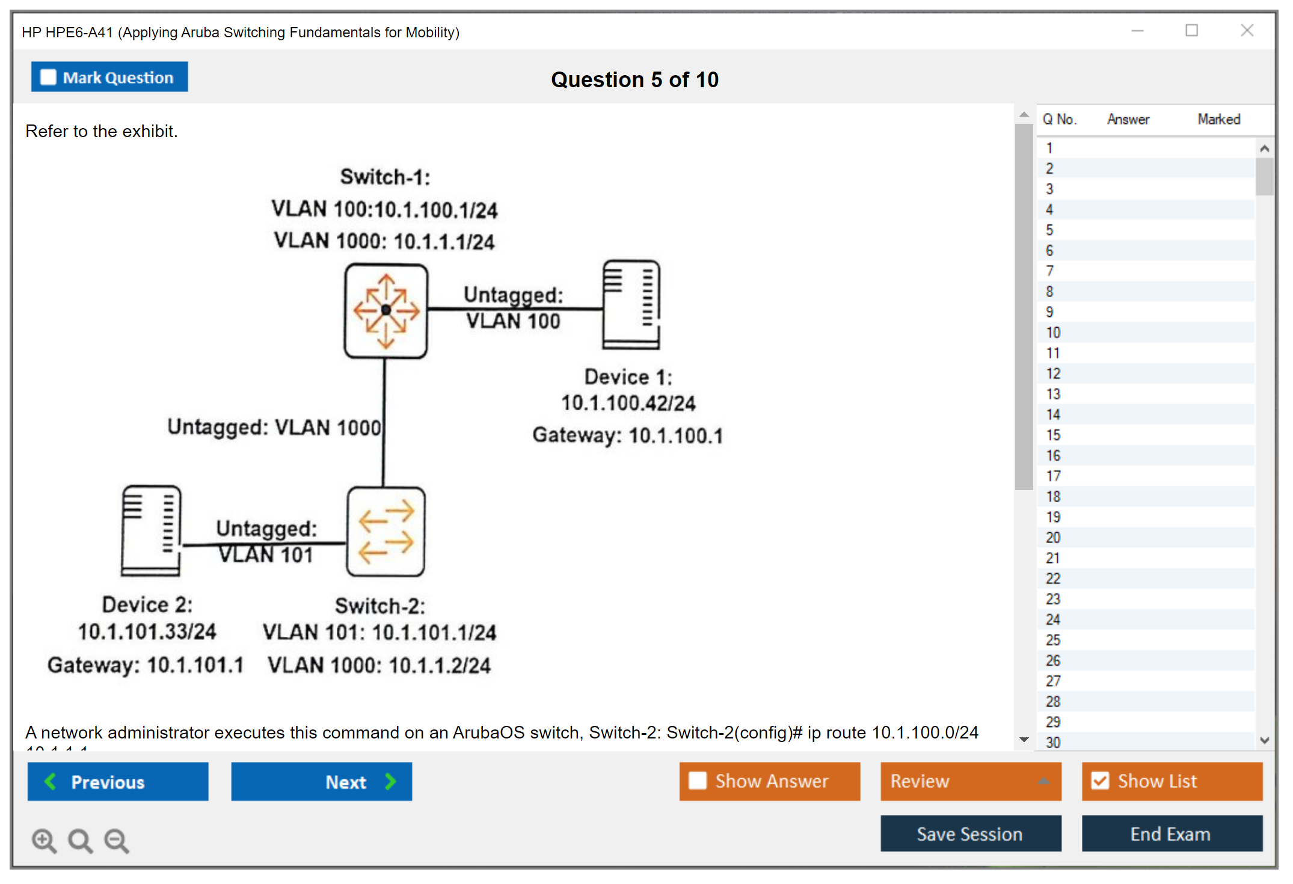Screen dimensions: 1293x884
Task: Select question 22 in the list
Action: click(1054, 579)
